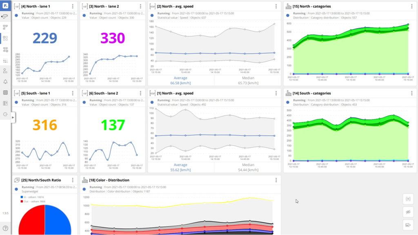The image size is (418, 235).
Task: Click the '[6] South - lane 2' widget title
Action: click(x=103, y=93)
